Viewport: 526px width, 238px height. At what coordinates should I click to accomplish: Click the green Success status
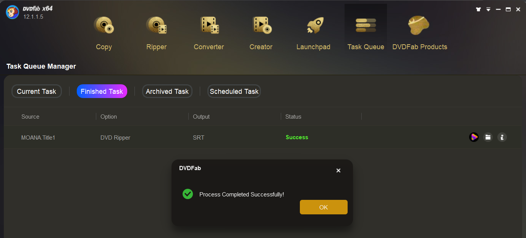(297, 137)
